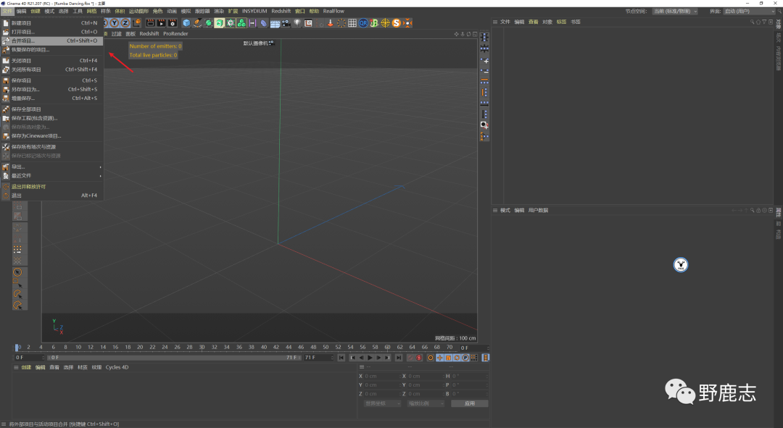
Task: Click the orange S plugin icon
Action: pos(397,23)
